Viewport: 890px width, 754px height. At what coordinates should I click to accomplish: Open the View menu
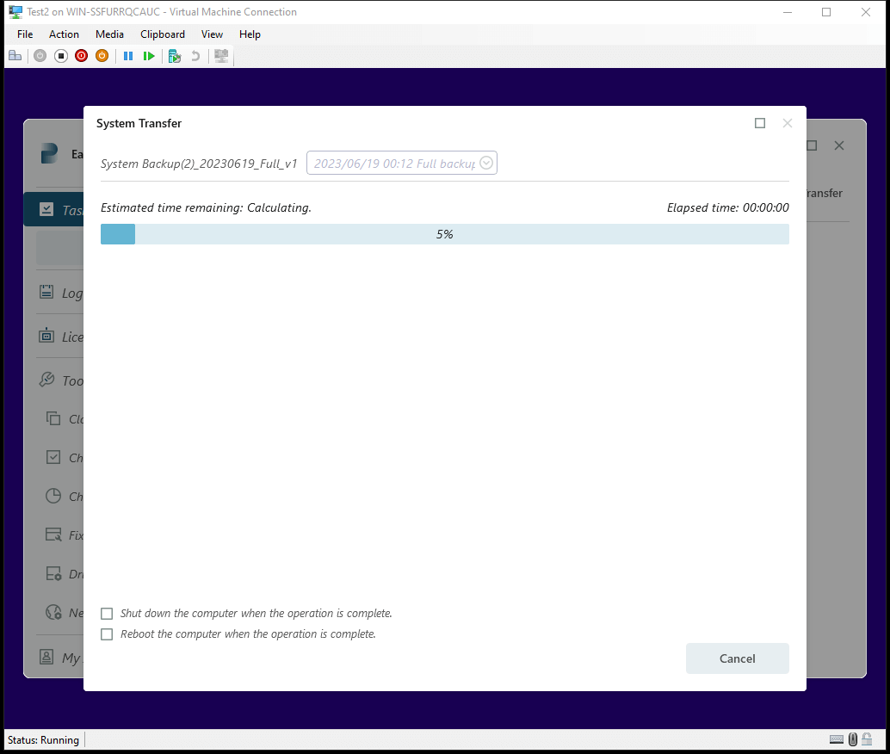pyautogui.click(x=212, y=34)
